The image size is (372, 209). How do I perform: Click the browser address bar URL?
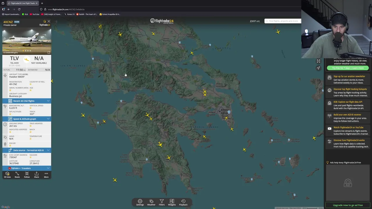click(66, 9)
